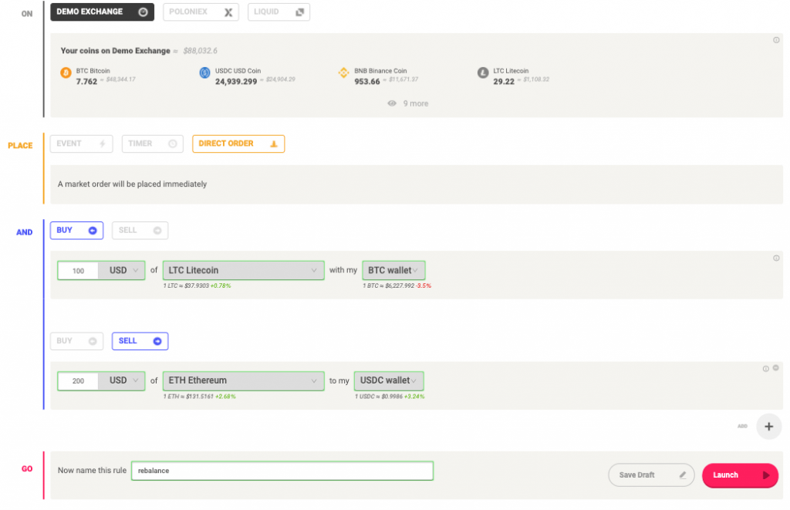Viewport: 790px width, 510px height.
Task: Click the USD Coin balance '24,939.299'
Action: click(x=236, y=82)
